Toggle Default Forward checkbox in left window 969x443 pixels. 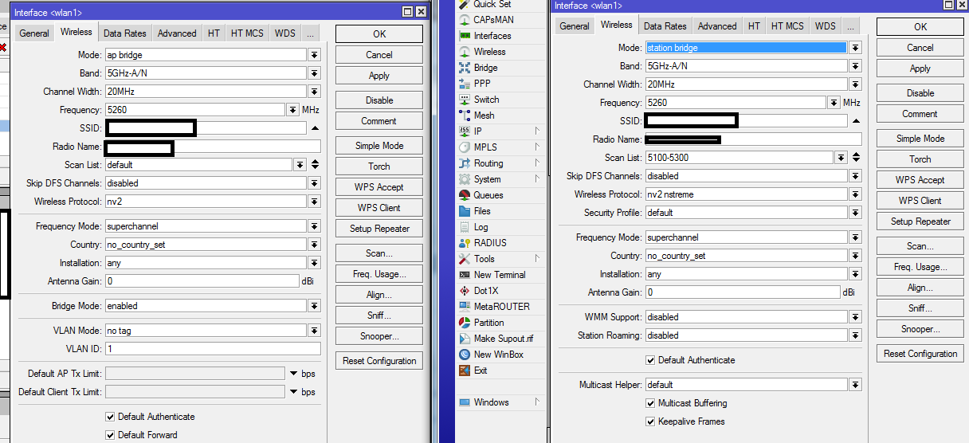(111, 435)
